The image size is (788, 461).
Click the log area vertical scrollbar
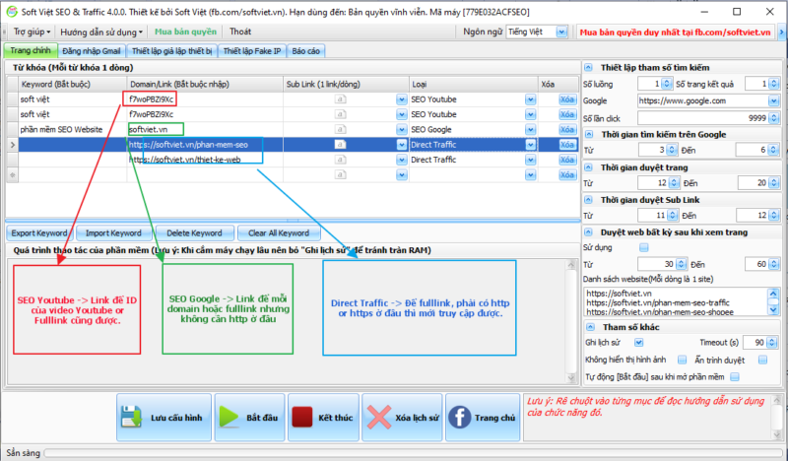[x=571, y=321]
